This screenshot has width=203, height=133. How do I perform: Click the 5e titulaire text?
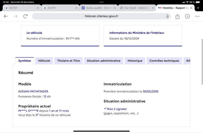[53, 115]
